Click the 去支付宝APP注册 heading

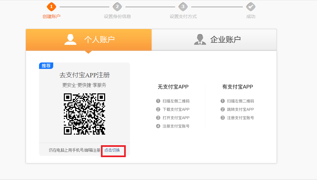click(x=84, y=75)
